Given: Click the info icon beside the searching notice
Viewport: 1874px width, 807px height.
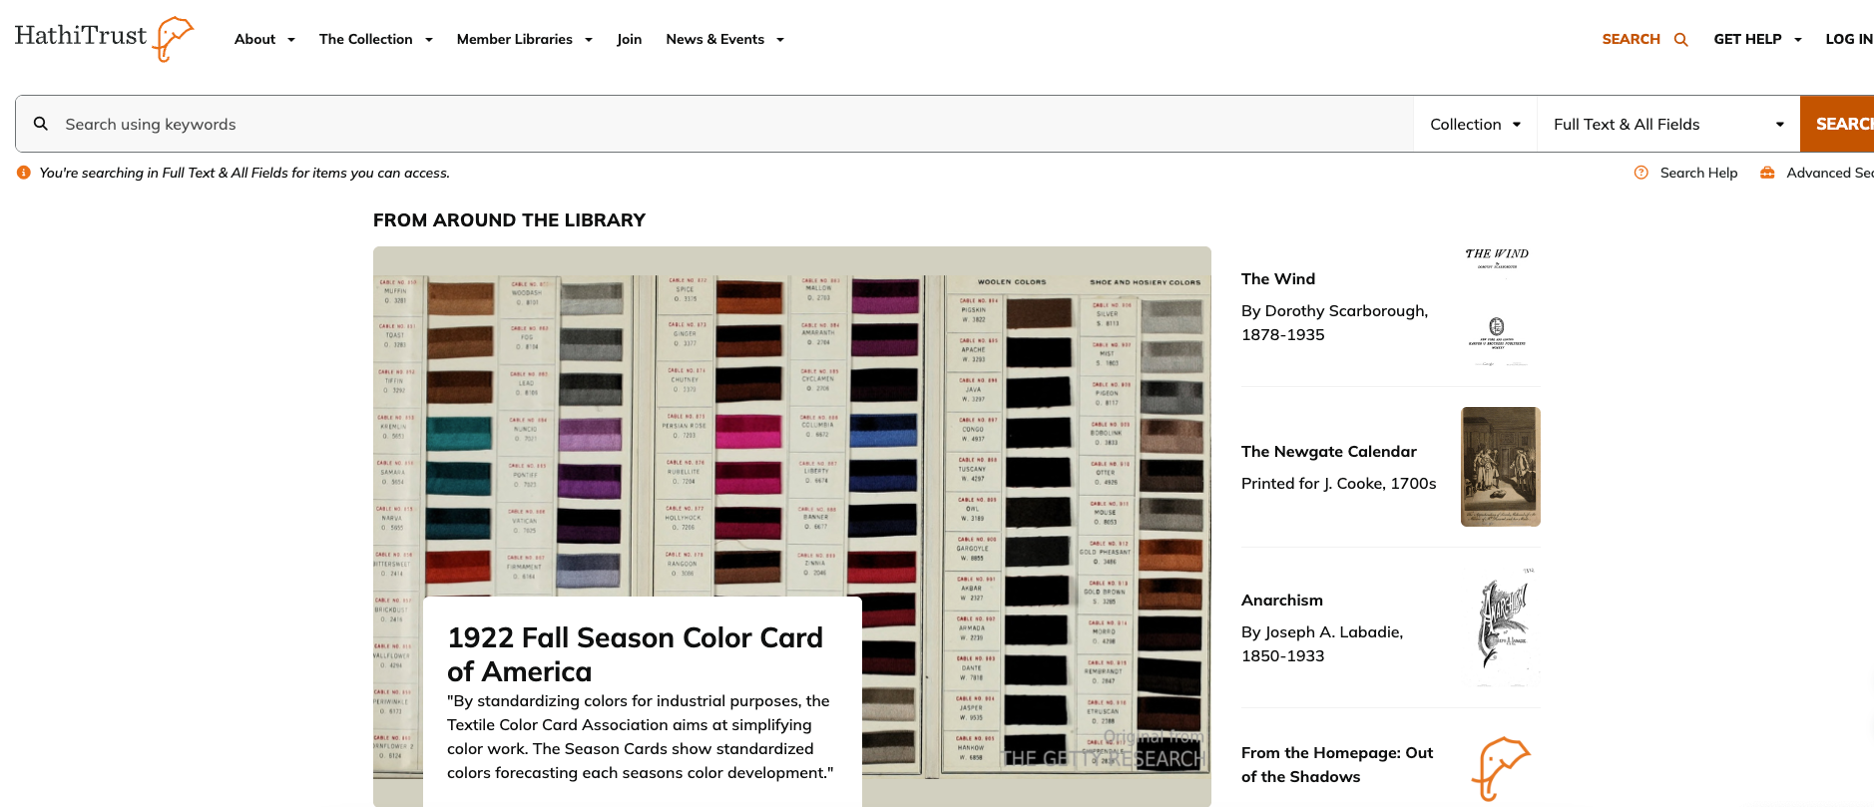Looking at the screenshot, I should coord(24,173).
